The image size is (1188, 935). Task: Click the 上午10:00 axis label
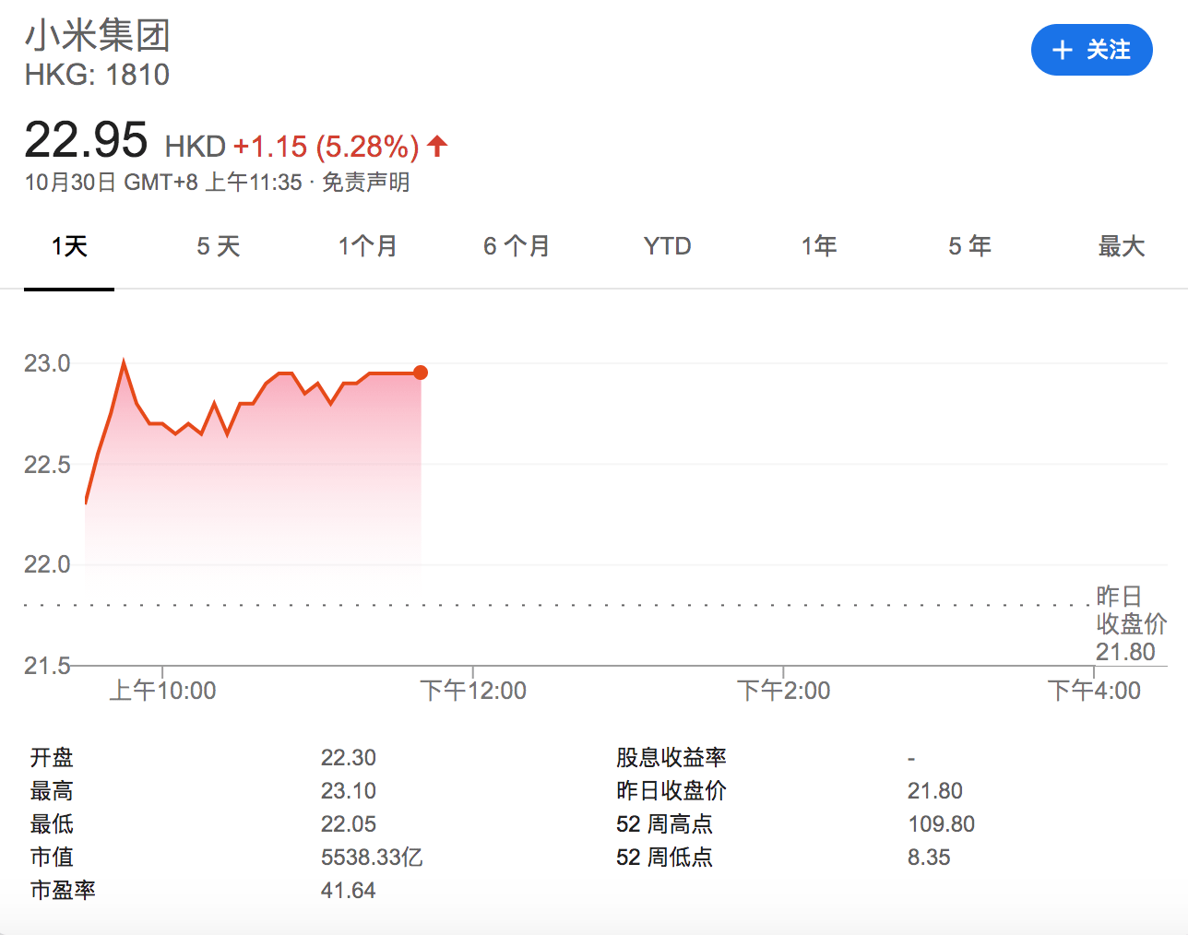coord(162,691)
